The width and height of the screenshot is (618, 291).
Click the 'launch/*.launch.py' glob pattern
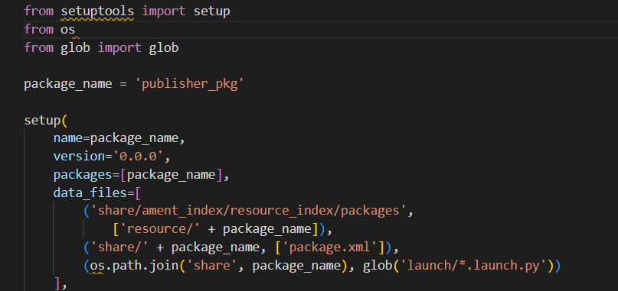tap(472, 266)
